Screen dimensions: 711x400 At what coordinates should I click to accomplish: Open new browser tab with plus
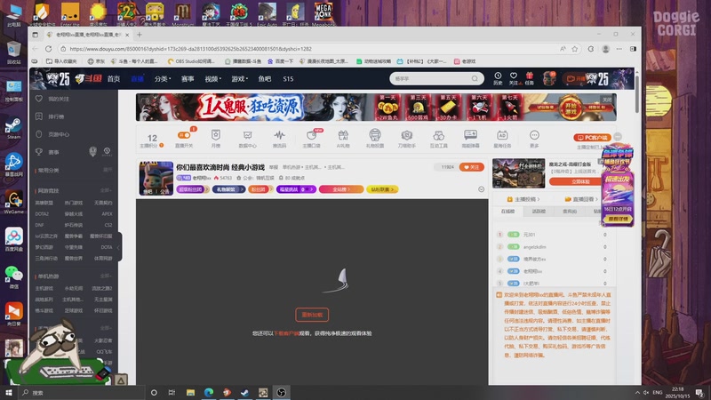(x=140, y=35)
